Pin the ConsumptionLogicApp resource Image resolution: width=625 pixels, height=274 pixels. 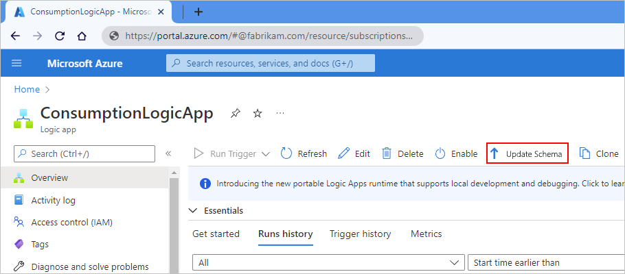click(x=236, y=113)
